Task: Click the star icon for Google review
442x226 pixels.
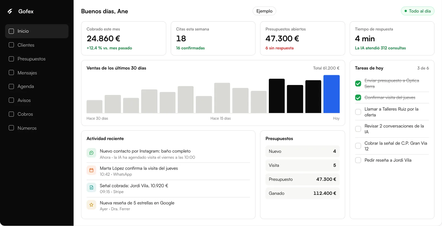Action: click(x=91, y=205)
